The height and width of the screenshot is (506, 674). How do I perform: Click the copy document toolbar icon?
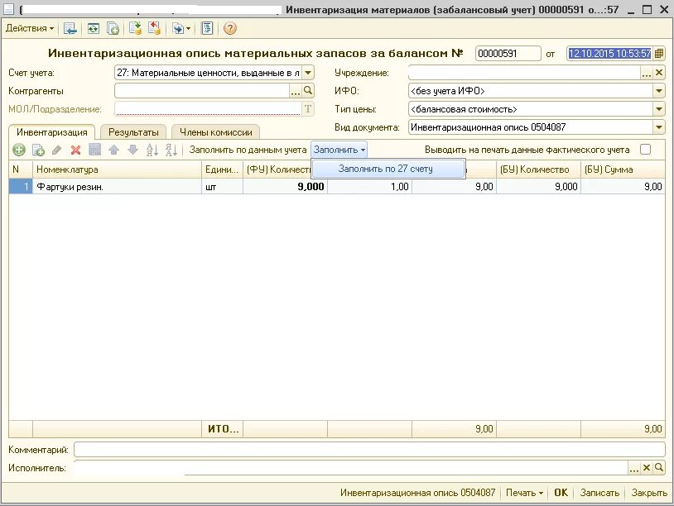click(113, 28)
